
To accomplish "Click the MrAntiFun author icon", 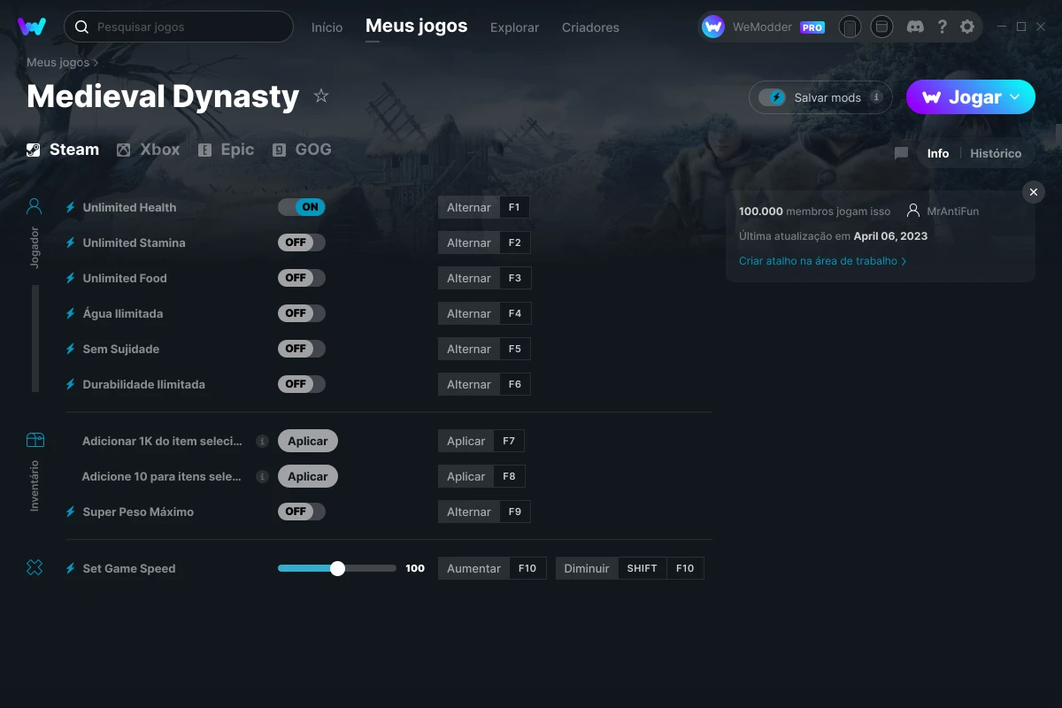I will click(913, 211).
